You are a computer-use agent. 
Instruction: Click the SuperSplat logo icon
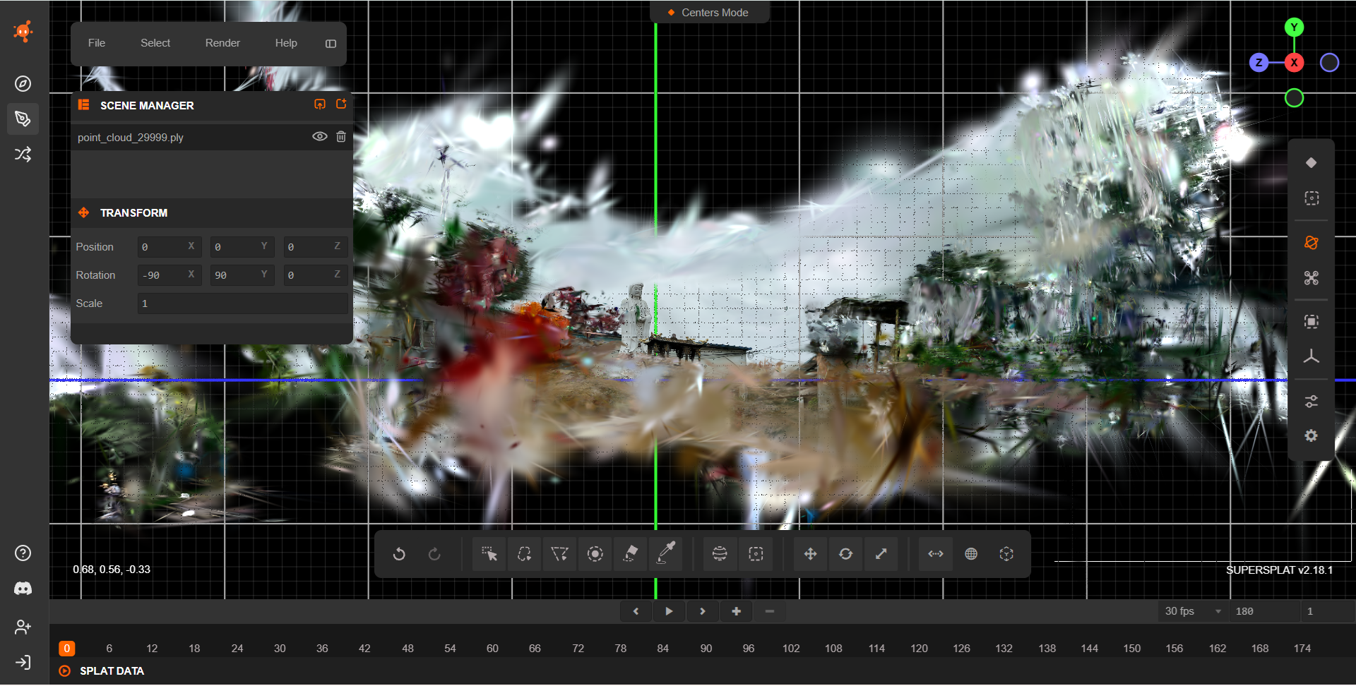coord(23,31)
